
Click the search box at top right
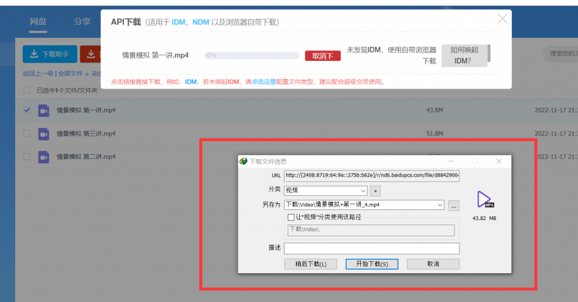(x=561, y=54)
